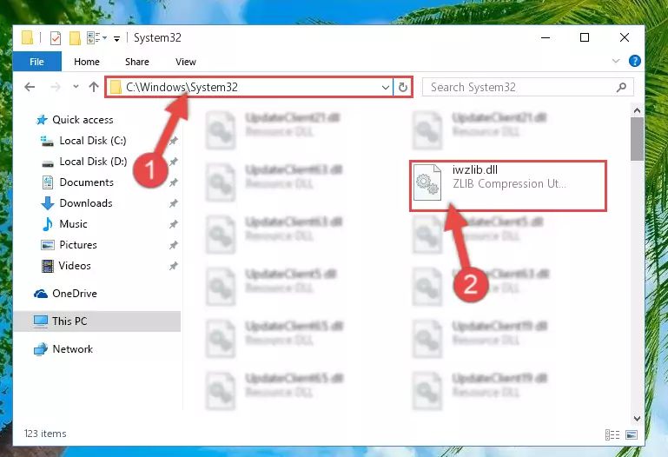The width and height of the screenshot is (668, 457).
Task: Click the address bar path C:\Windows\System32
Action: (182, 87)
